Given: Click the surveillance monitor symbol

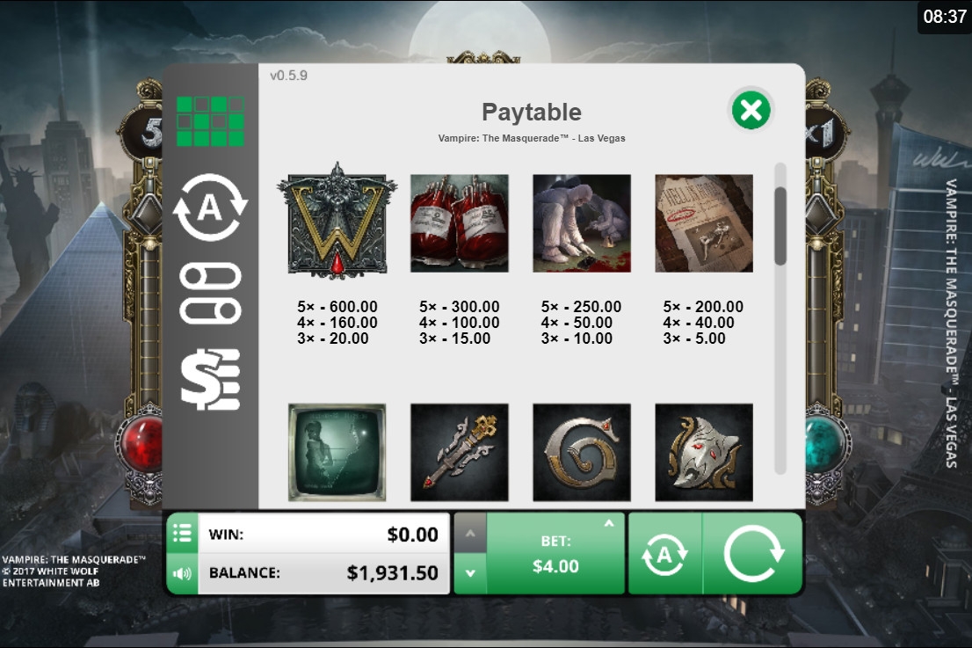Looking at the screenshot, I should [x=337, y=452].
